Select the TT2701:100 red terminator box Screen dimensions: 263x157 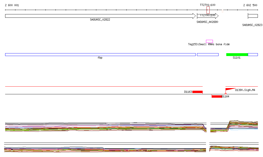coord(208,10)
